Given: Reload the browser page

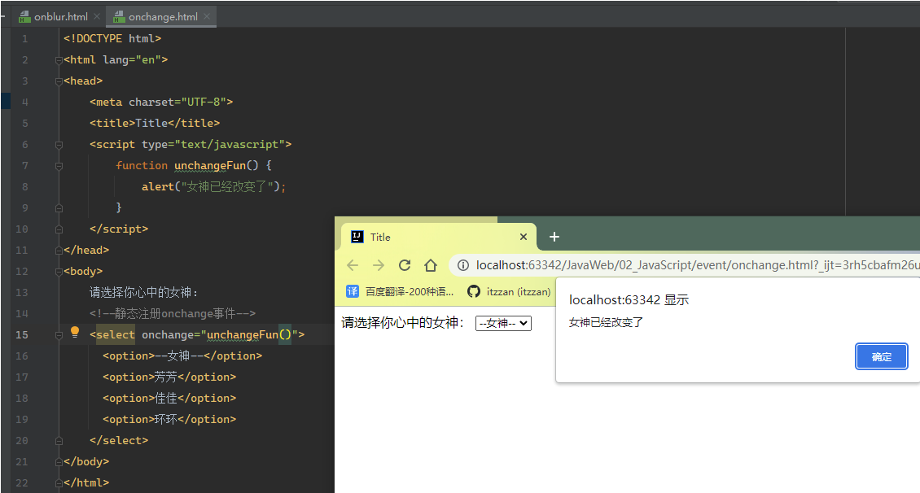Looking at the screenshot, I should (405, 265).
